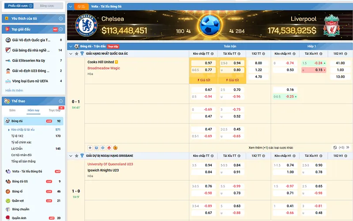The width and height of the screenshot is (353, 221).
Task: Select the 4.70 draw odds in 1X2 TT
Action: (259, 76)
